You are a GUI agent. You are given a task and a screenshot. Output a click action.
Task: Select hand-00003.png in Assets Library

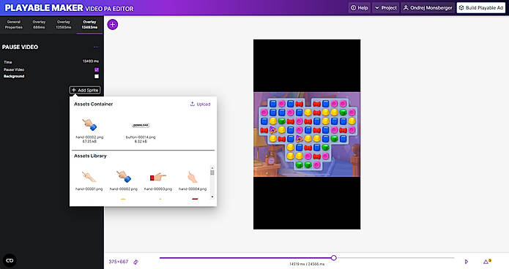[157, 181]
